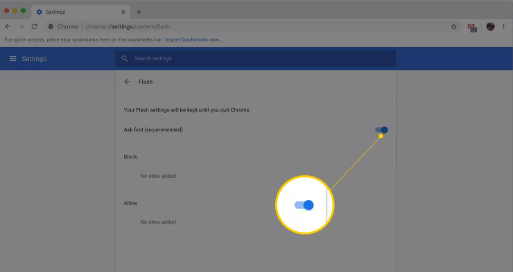This screenshot has width=513, height=272.
Task: Open the Settings hamburger menu
Action: pyautogui.click(x=12, y=58)
